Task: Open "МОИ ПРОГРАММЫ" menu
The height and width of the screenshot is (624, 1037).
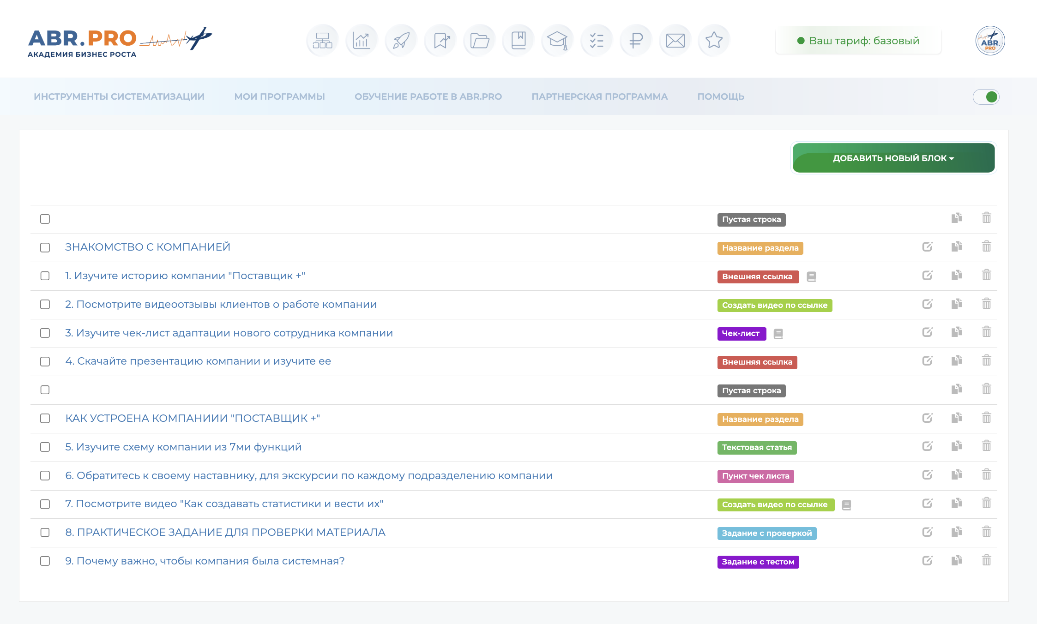Action: point(279,96)
